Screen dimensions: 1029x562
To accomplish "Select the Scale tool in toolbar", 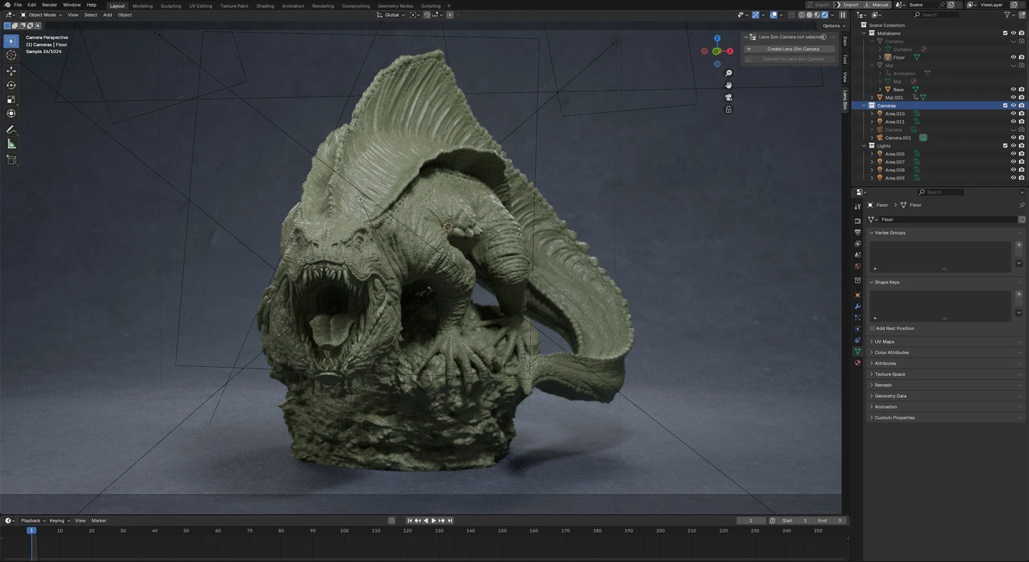I will click(x=11, y=99).
